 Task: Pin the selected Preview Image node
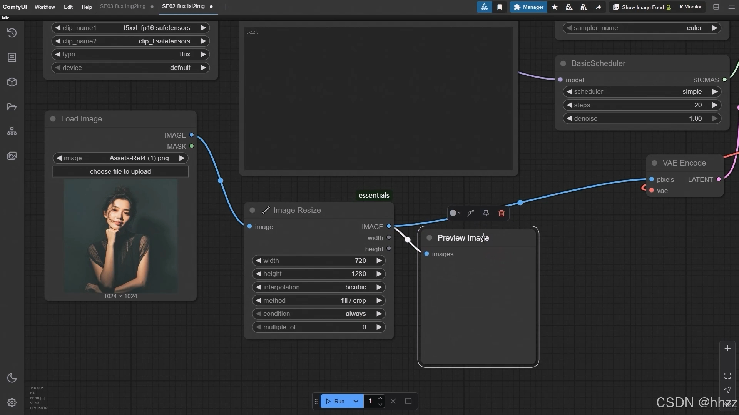click(x=486, y=213)
